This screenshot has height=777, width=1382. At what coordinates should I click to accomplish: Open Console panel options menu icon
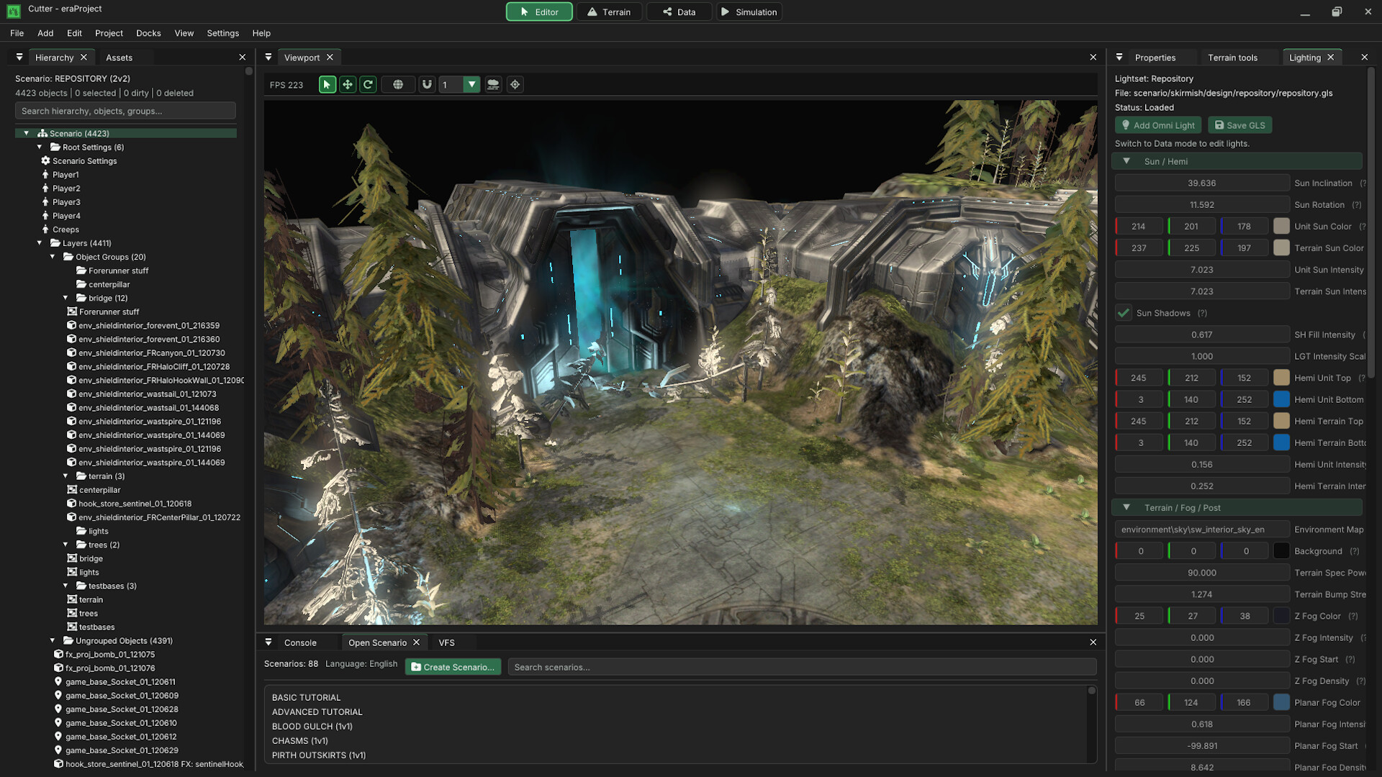(x=268, y=642)
